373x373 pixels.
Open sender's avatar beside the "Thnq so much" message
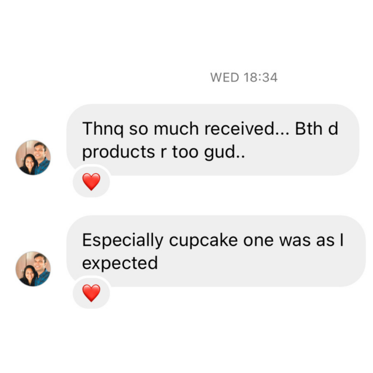[x=33, y=157]
